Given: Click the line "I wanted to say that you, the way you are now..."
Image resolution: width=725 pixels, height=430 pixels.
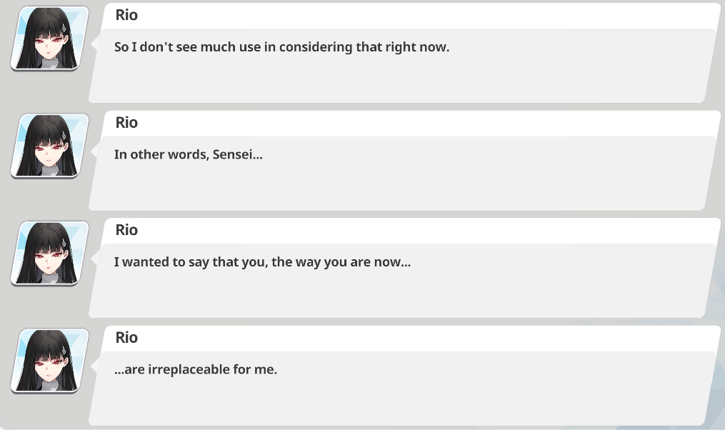Looking at the screenshot, I should point(262,262).
